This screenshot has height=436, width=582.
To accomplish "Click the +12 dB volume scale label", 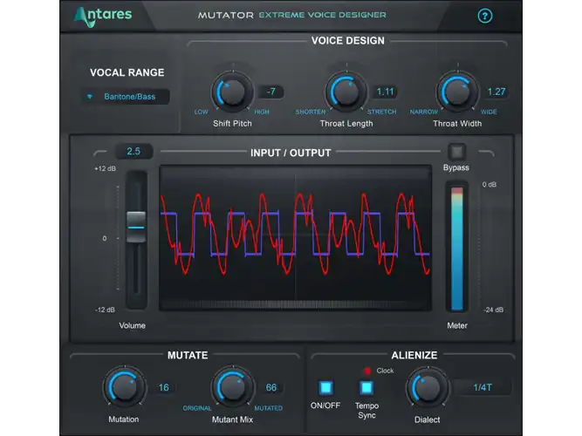I will (x=105, y=168).
